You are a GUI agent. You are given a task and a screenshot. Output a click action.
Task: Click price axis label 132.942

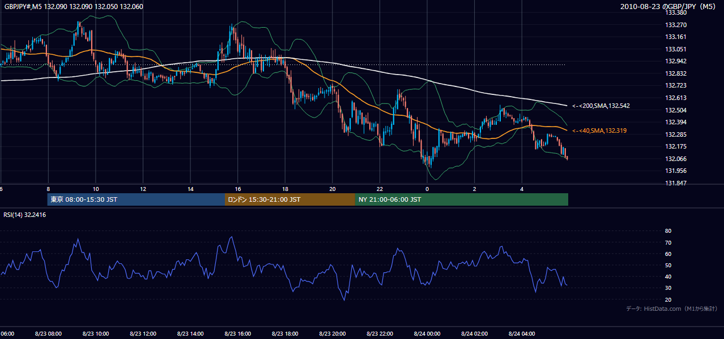click(675, 62)
